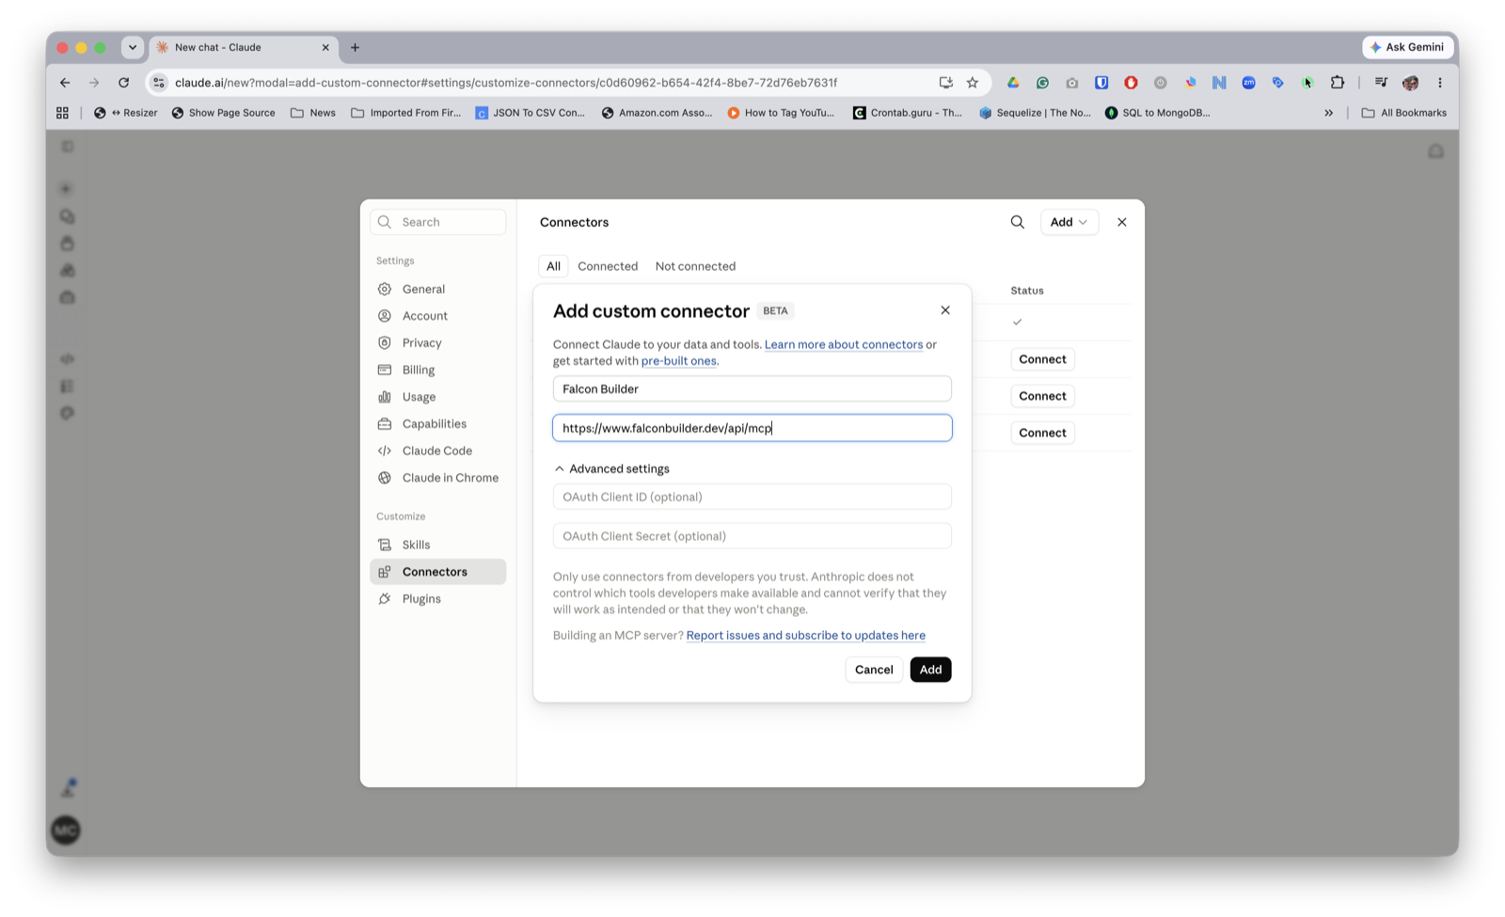Switch to the All connectors tab
This screenshot has height=917, width=1505.
click(x=553, y=266)
